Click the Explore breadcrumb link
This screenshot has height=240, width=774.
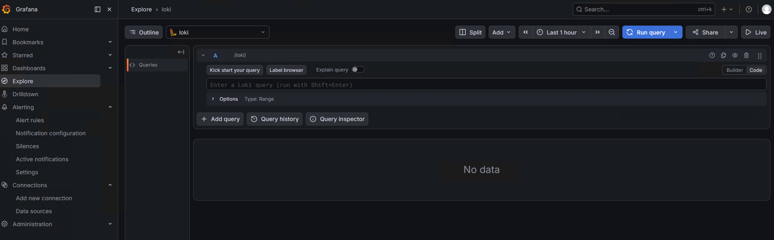(141, 9)
